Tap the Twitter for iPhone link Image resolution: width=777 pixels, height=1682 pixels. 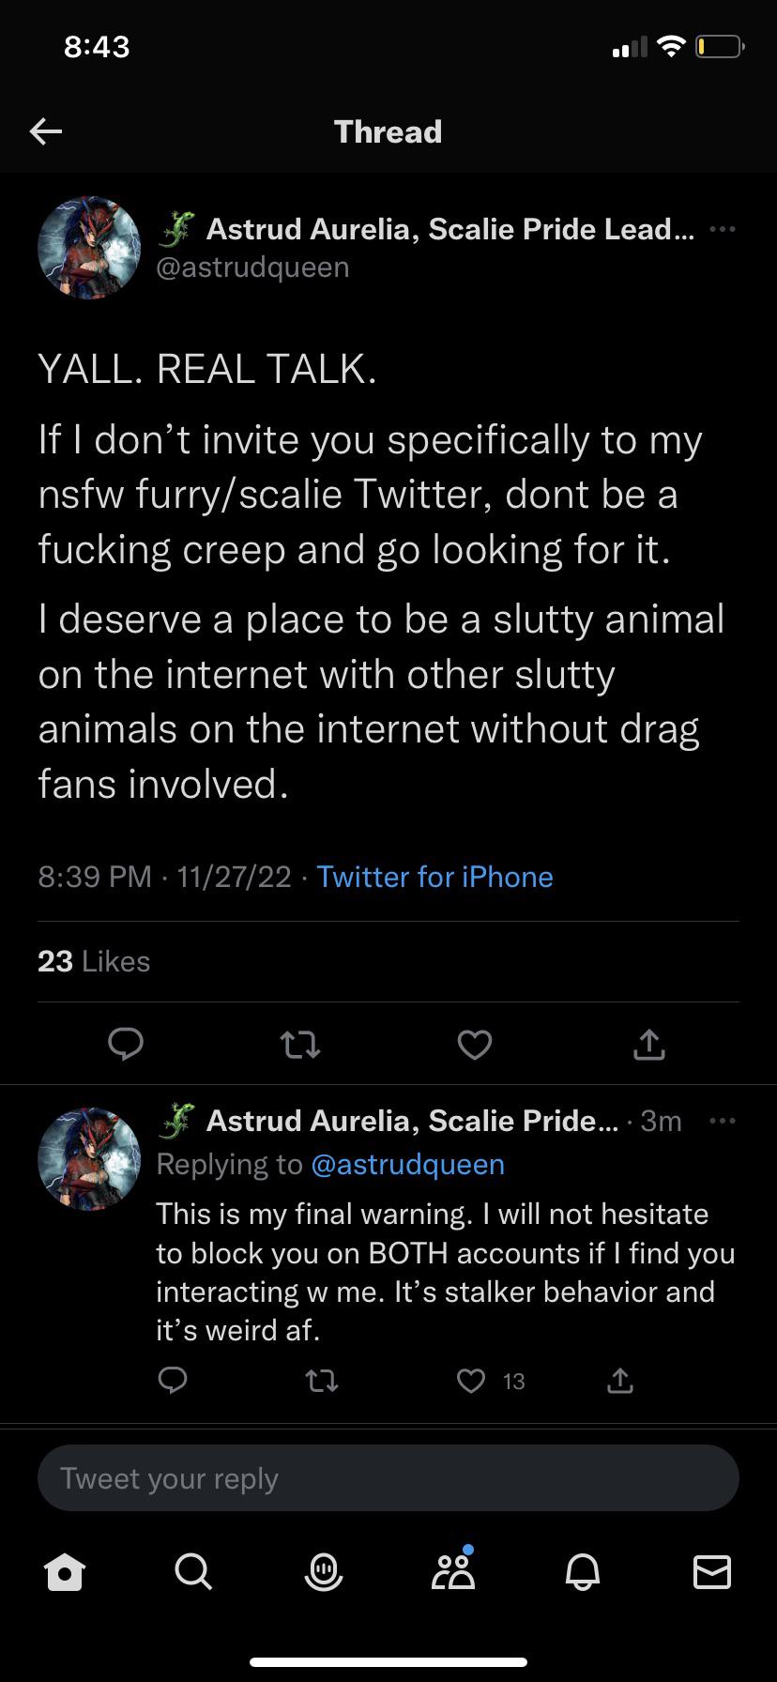[x=434, y=877]
